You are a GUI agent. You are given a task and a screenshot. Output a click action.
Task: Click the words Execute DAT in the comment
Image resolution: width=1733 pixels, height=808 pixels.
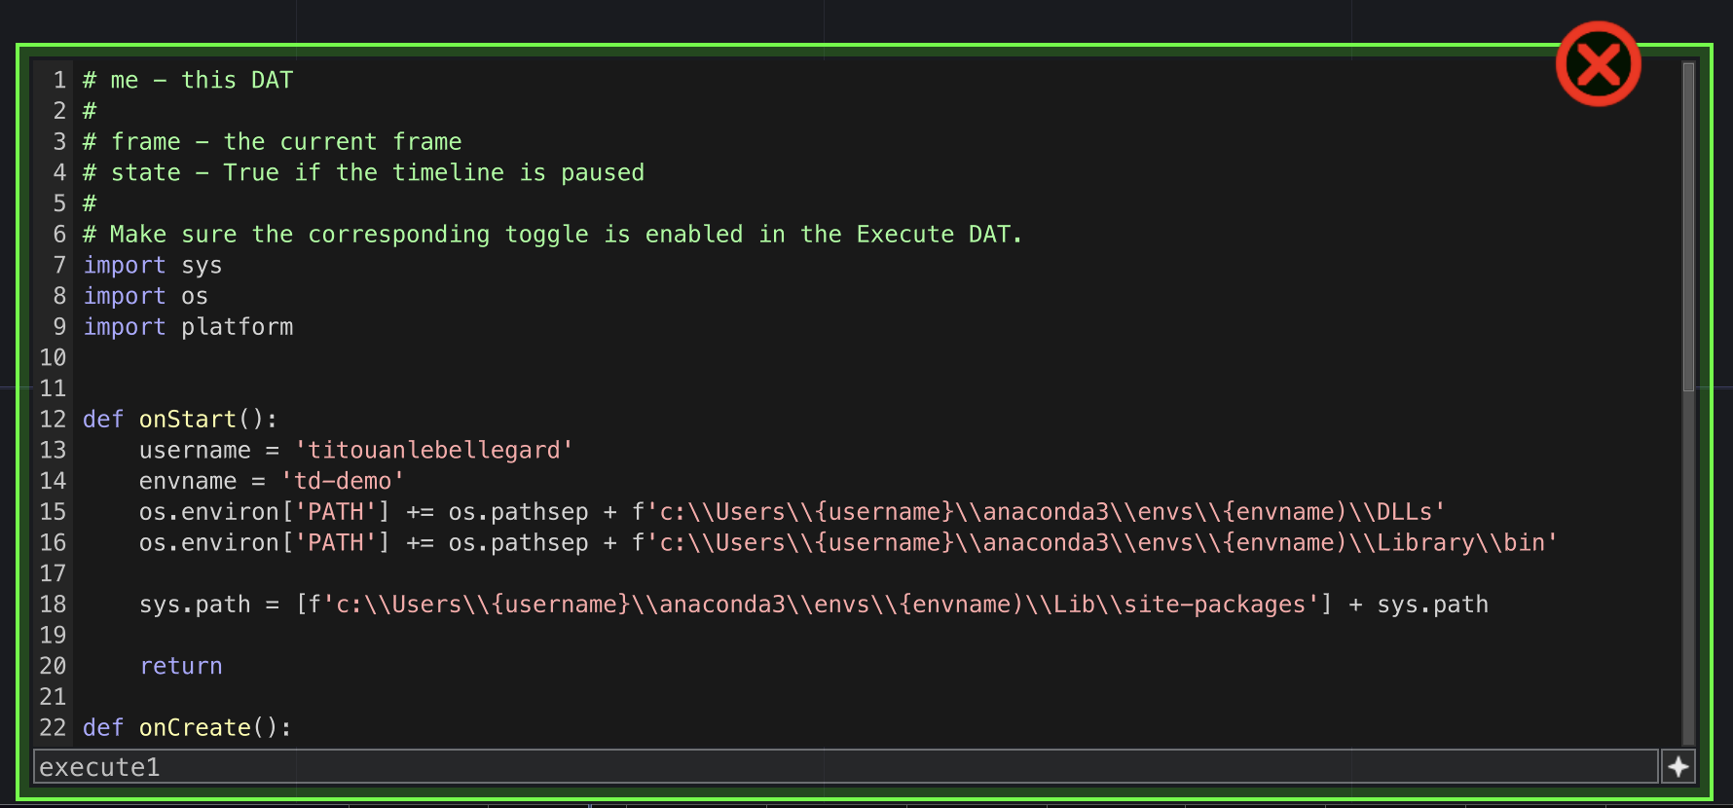[933, 235]
